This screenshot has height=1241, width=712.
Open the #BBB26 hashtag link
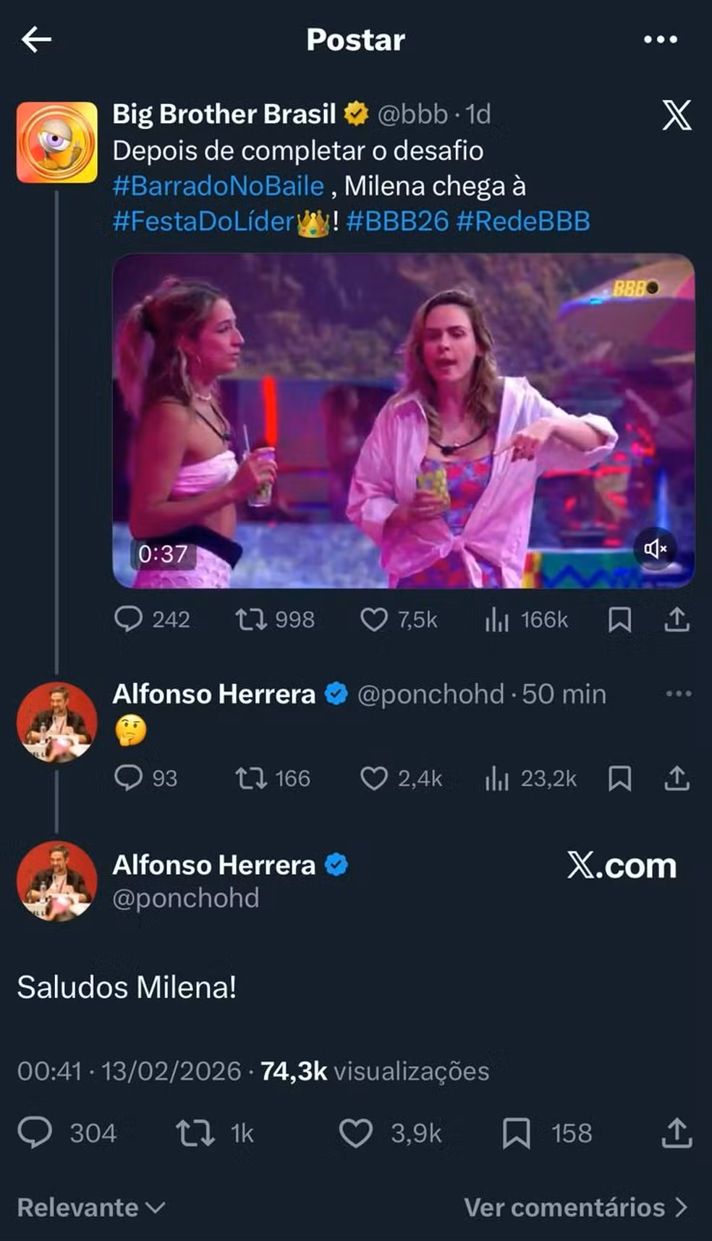coord(397,221)
